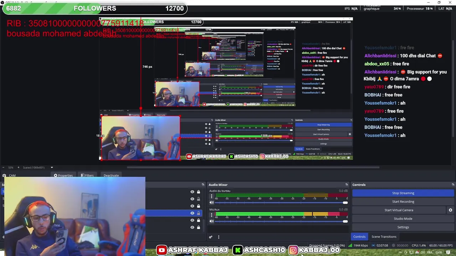Click the 'Audio Mixer' panel title

[x=218, y=185]
